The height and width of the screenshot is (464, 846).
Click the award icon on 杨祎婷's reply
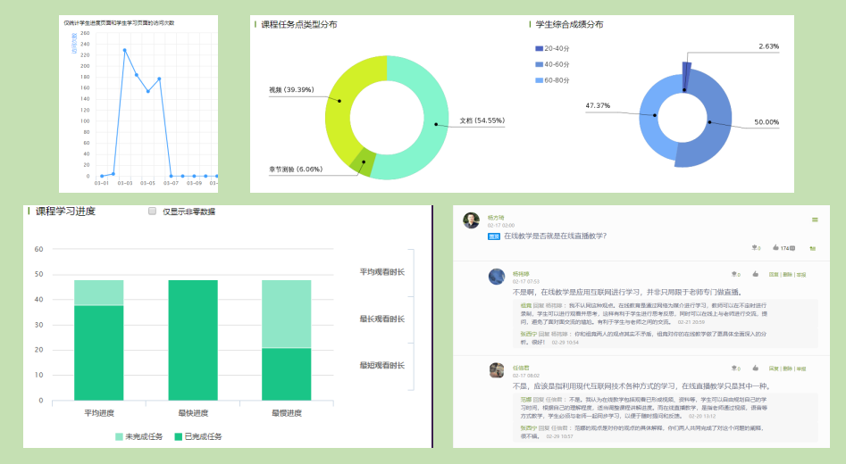(x=734, y=275)
